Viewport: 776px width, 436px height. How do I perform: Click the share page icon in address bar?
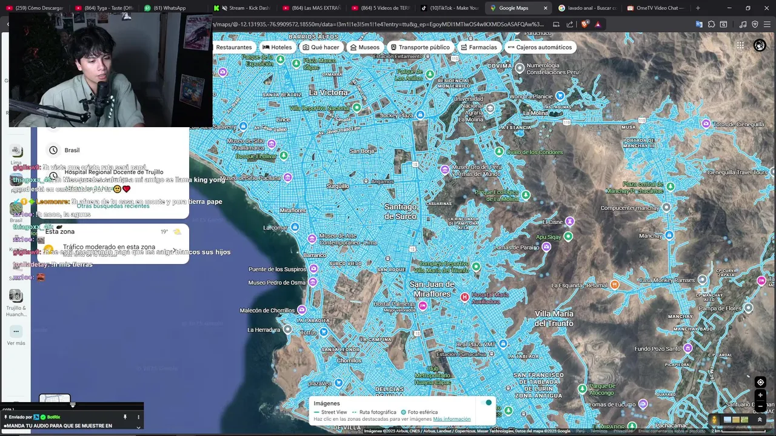pyautogui.click(x=570, y=24)
